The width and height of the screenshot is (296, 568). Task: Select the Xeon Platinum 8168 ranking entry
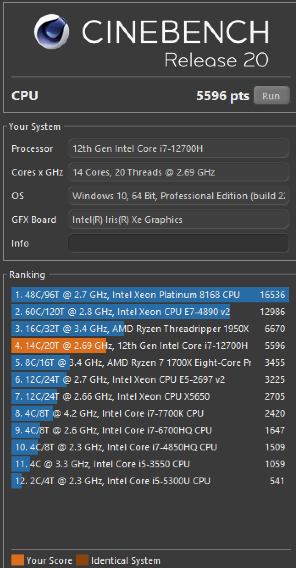coord(150,295)
